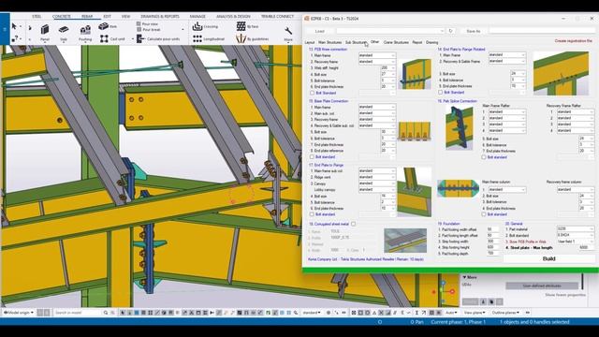Click End Plate to Flange Rotated preview image
The height and width of the screenshot is (337, 599).
[561, 73]
